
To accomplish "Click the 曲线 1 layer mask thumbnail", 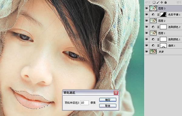I will (163, 46).
